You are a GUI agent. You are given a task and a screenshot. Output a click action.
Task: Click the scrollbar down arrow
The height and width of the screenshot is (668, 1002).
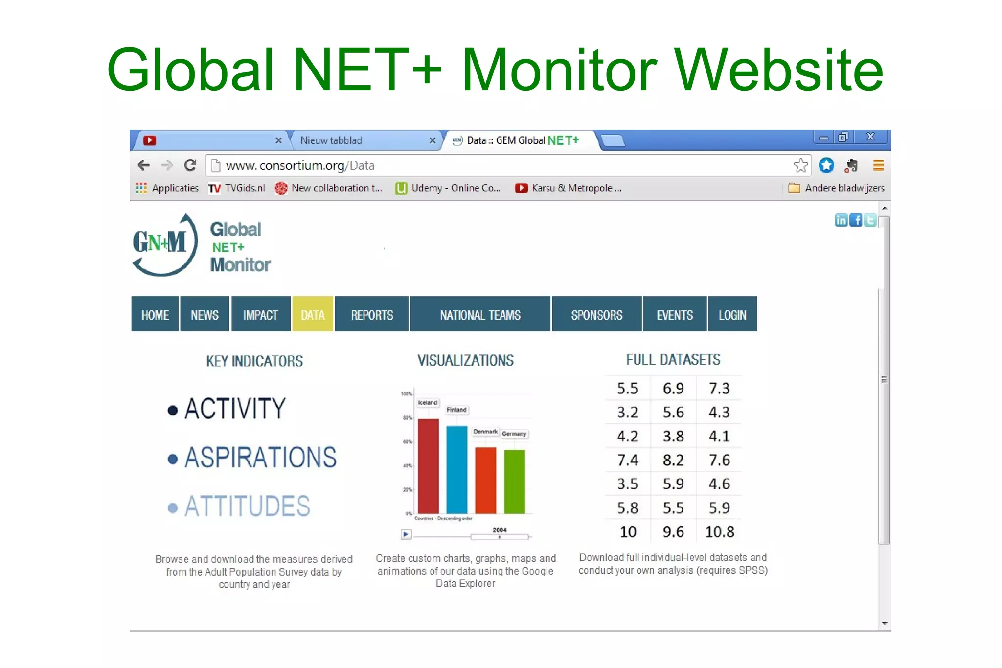(x=885, y=623)
